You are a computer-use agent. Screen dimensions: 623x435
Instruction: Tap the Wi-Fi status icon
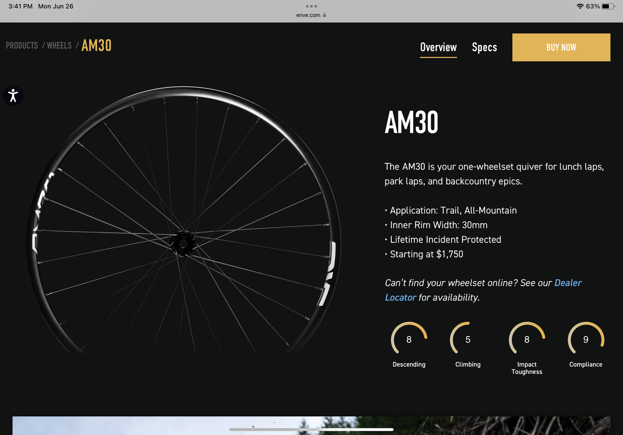(580, 6)
